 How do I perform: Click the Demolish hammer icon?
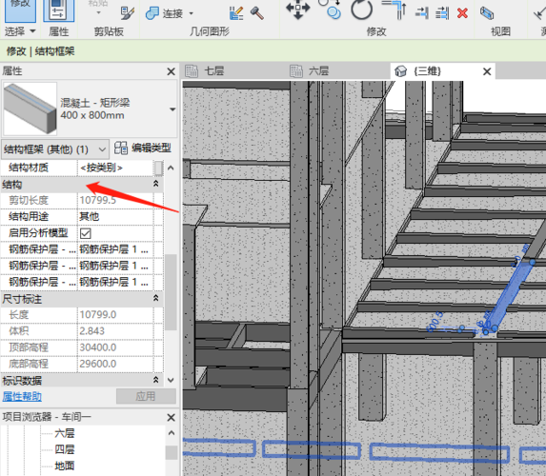(x=257, y=13)
